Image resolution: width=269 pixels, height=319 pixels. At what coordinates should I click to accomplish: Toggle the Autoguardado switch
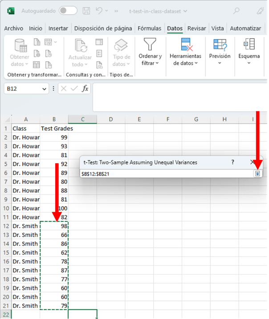pyautogui.click(x=68, y=11)
